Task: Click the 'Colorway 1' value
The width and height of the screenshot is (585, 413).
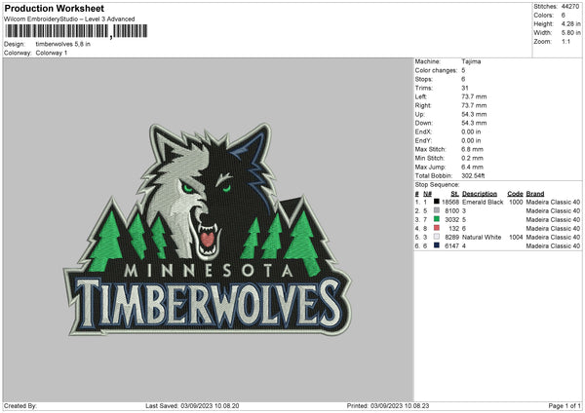Action: pyautogui.click(x=52, y=53)
